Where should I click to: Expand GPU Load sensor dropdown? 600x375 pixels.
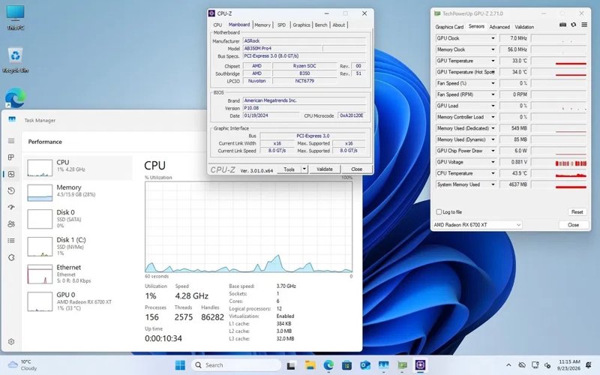pos(493,106)
